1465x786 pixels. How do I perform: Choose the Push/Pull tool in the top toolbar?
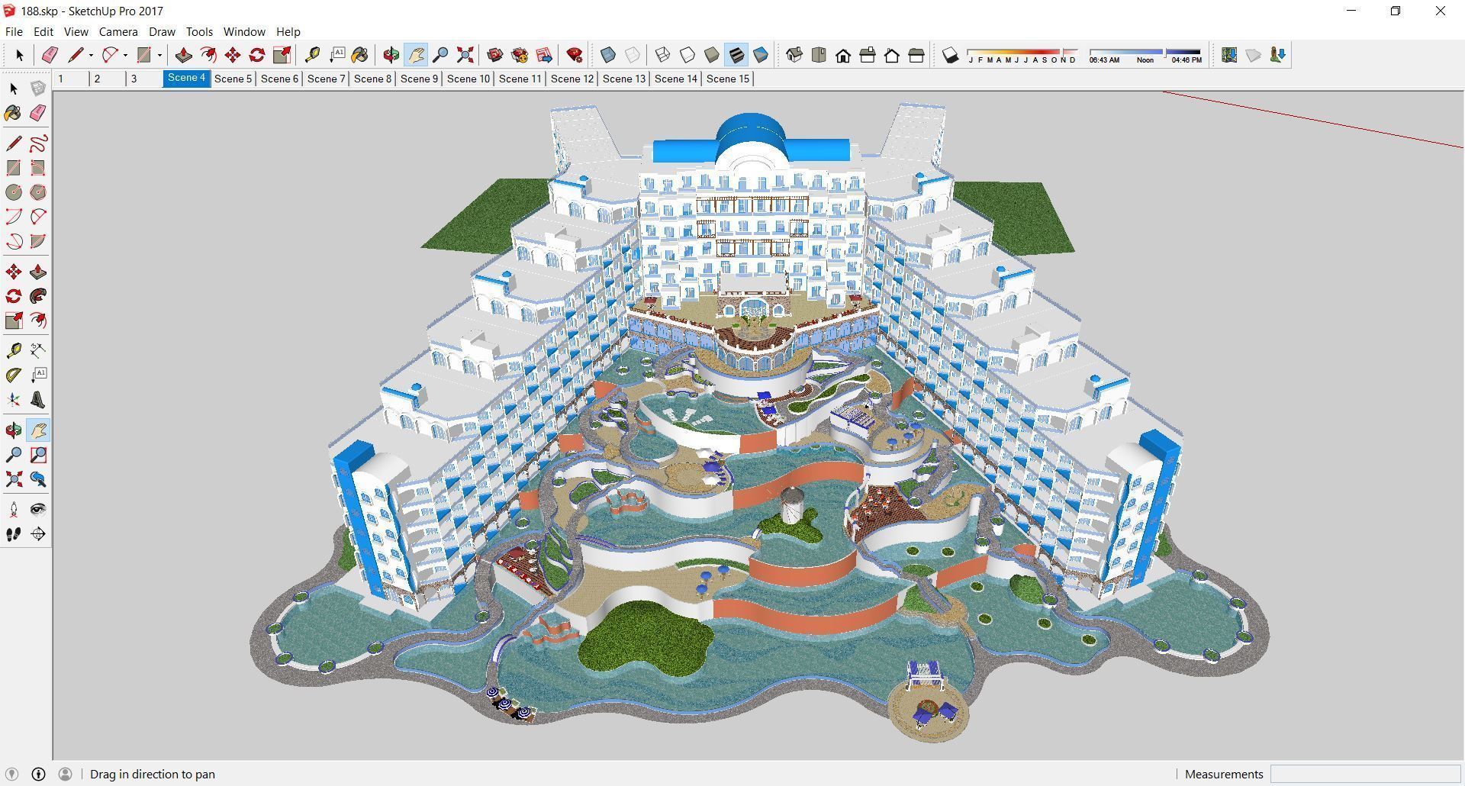183,55
